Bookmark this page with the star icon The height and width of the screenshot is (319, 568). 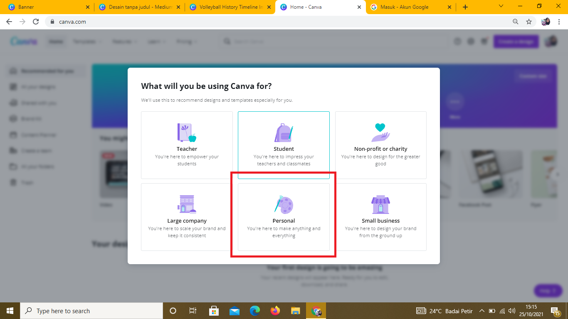[x=529, y=22]
